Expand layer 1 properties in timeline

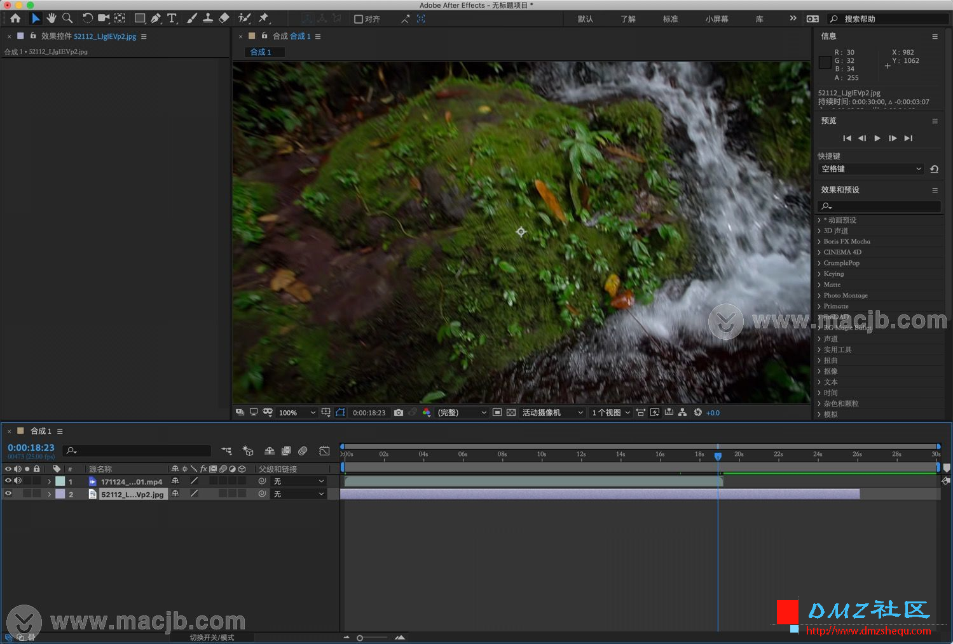click(x=50, y=481)
